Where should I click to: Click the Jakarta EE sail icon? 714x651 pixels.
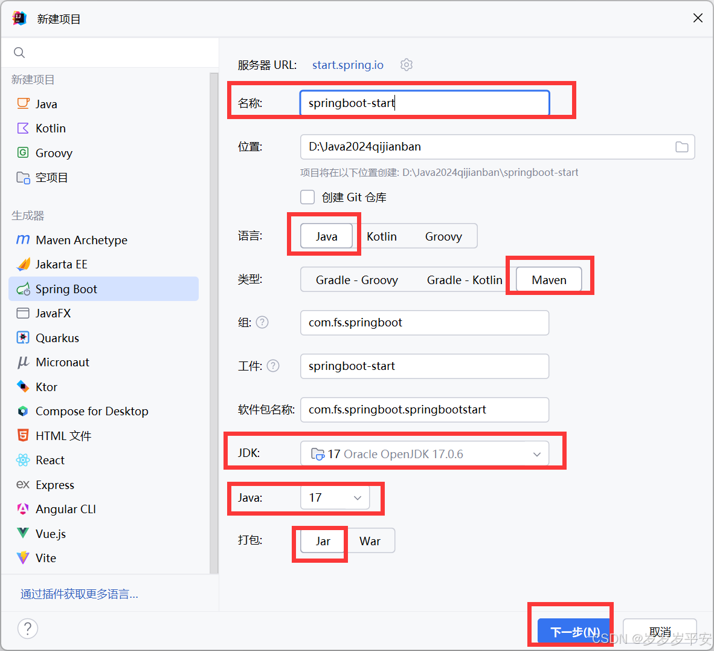pos(23,264)
